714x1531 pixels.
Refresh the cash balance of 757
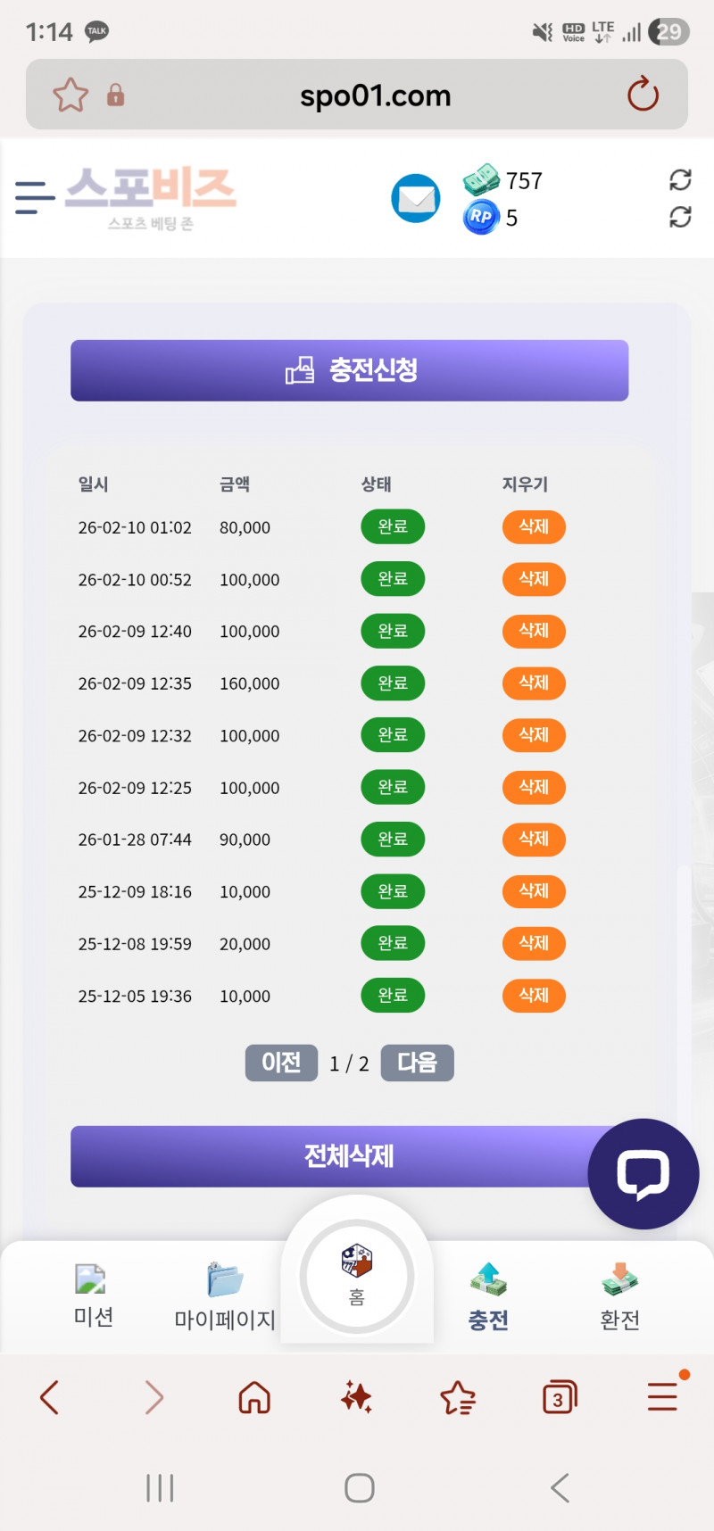pos(680,180)
